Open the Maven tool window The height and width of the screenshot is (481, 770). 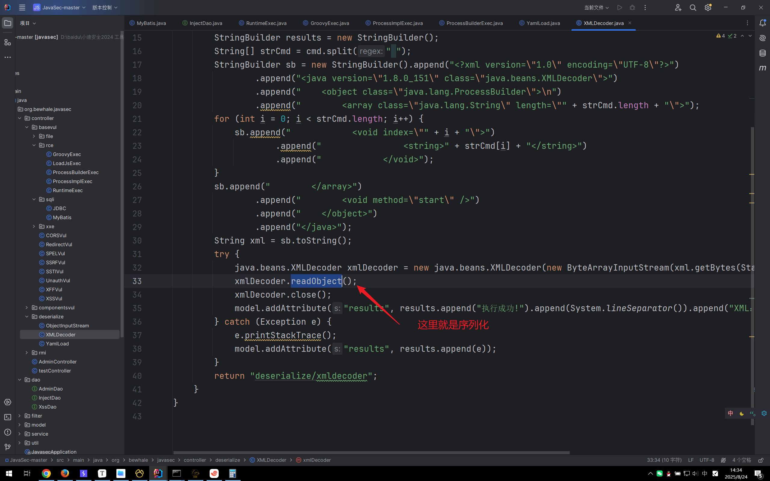(762, 68)
